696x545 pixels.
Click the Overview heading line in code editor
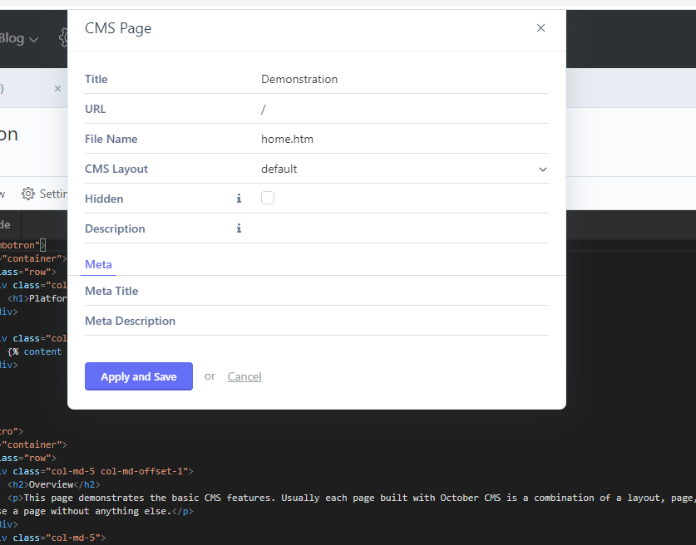pos(54,484)
